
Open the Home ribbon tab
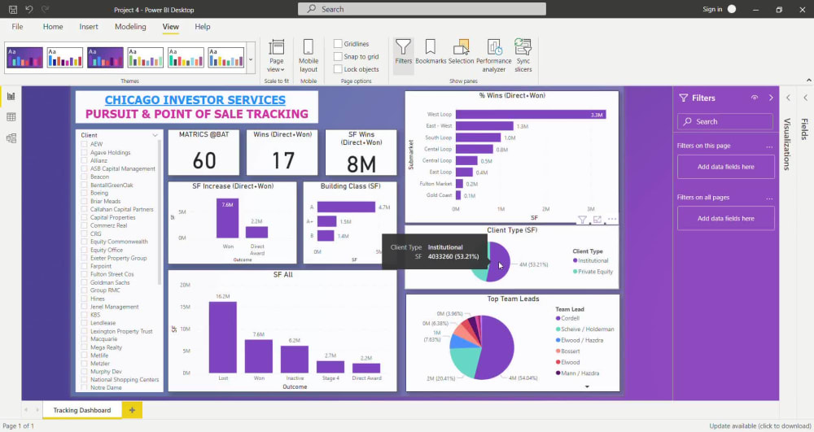(x=53, y=27)
